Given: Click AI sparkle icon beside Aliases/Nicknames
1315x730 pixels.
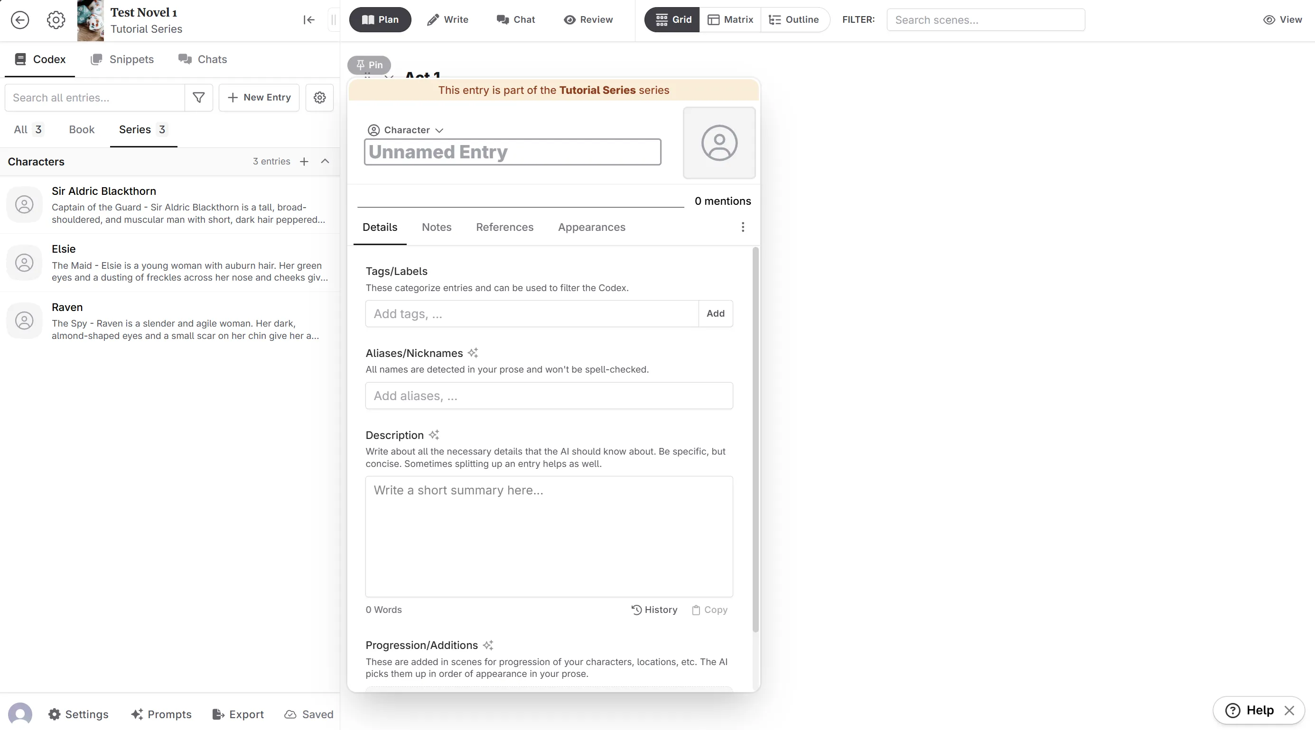Looking at the screenshot, I should pyautogui.click(x=473, y=353).
